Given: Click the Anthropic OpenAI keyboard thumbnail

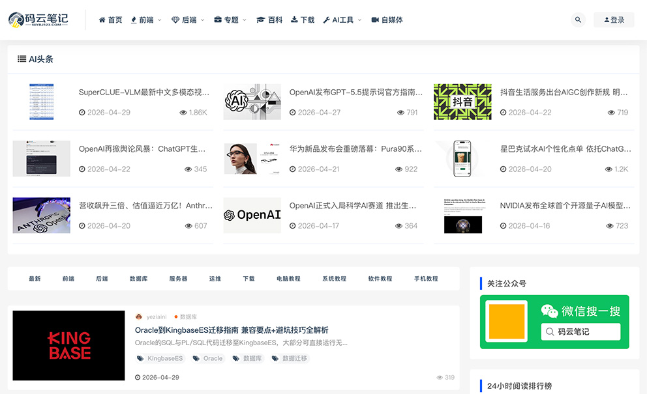Looking at the screenshot, I should (41, 215).
